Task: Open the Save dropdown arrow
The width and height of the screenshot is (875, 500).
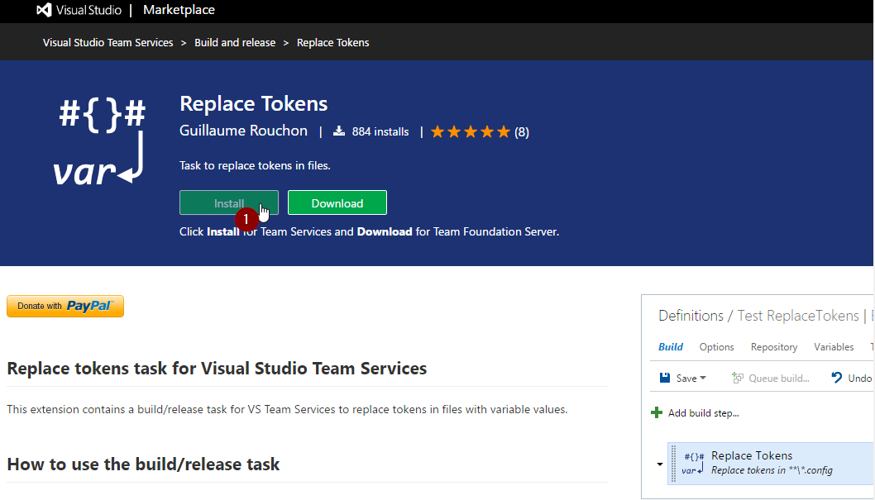Action: click(703, 378)
